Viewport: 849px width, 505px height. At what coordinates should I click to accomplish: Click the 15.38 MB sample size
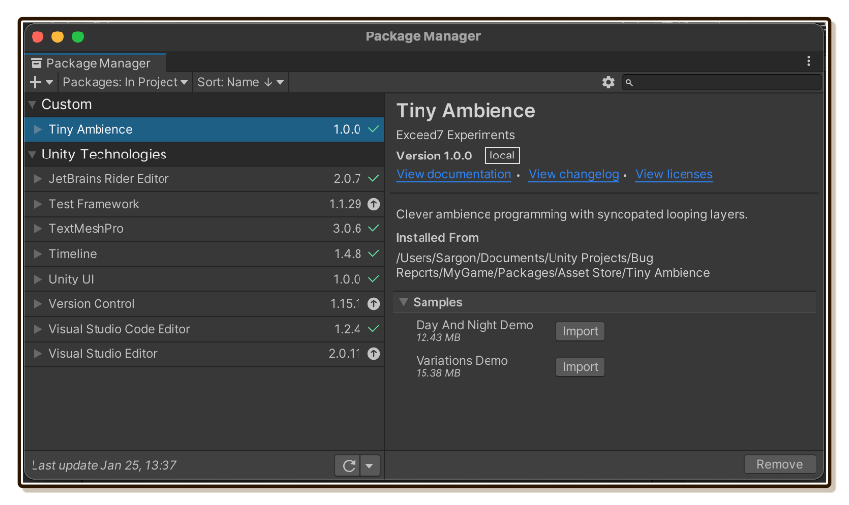click(438, 373)
